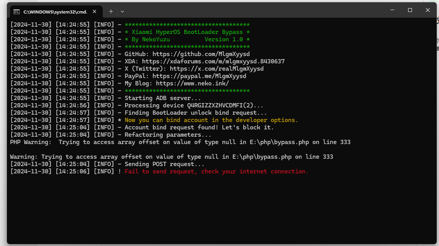This screenshot has height=246, width=439.
Task: Click the 'Sending POST request...' line
Action: (164, 164)
